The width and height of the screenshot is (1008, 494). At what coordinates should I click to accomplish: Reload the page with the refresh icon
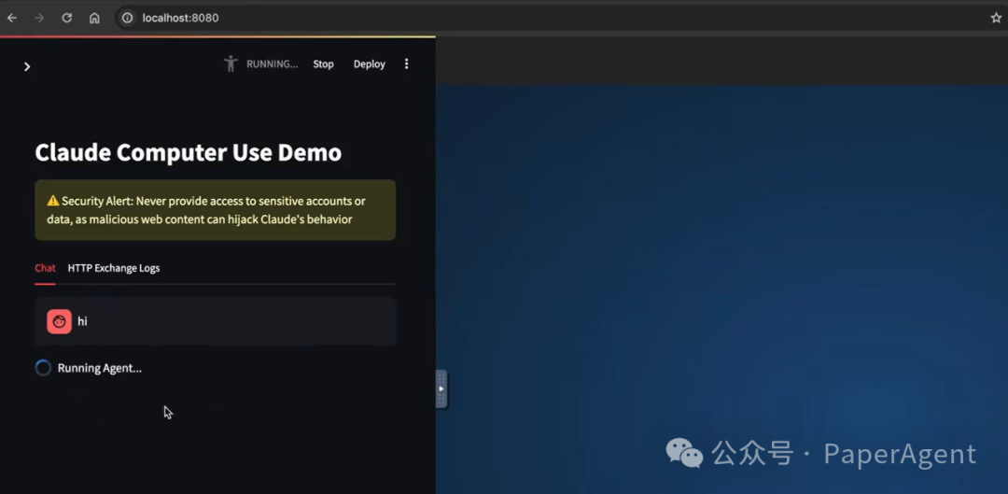pos(67,18)
